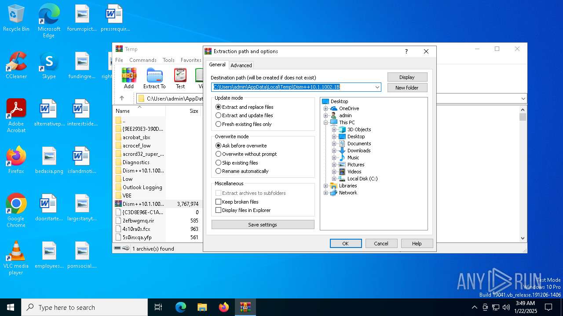
Task: Open the Commands menu in WinRAR
Action: click(143, 60)
